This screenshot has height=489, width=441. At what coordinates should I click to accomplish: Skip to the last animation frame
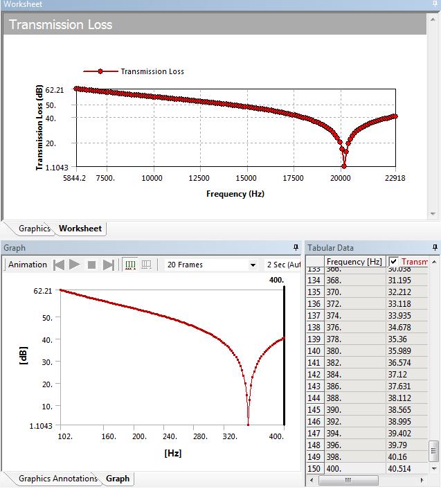(x=108, y=265)
